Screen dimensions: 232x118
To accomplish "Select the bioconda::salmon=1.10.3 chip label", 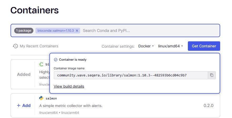I will click(x=55, y=31).
